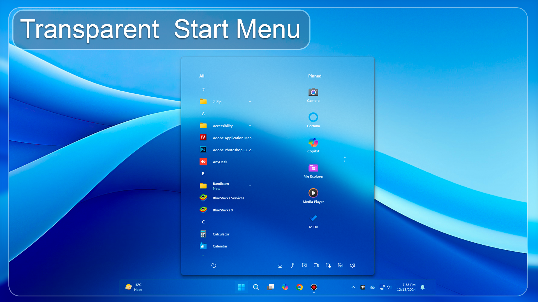
Task: Open To Do from the pinned apps
Action: point(313,219)
